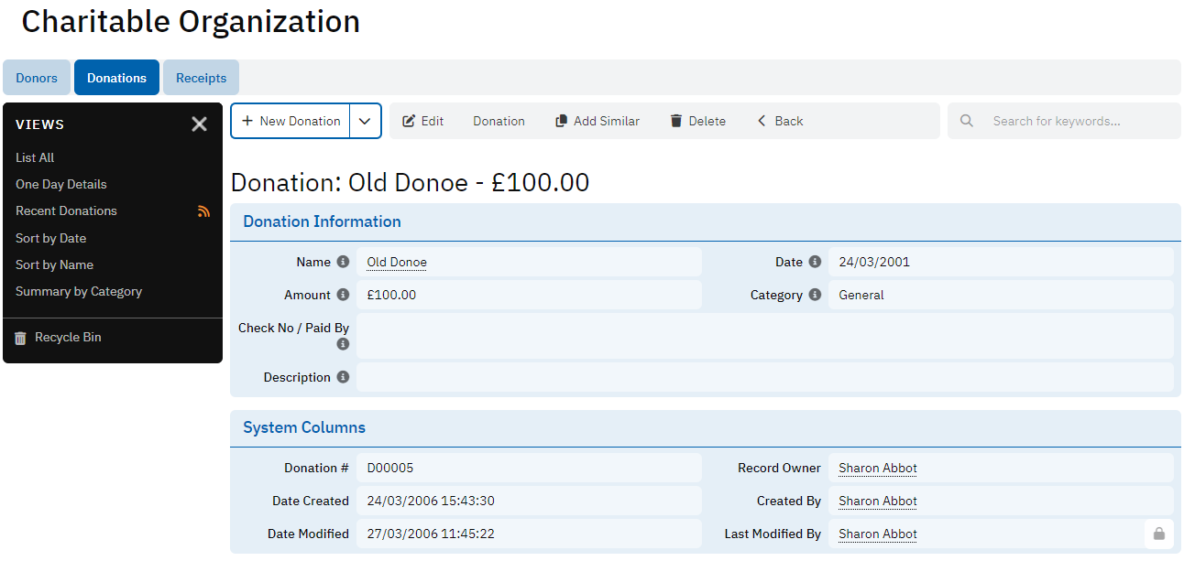
Task: Go back using the Back button
Action: (x=780, y=121)
